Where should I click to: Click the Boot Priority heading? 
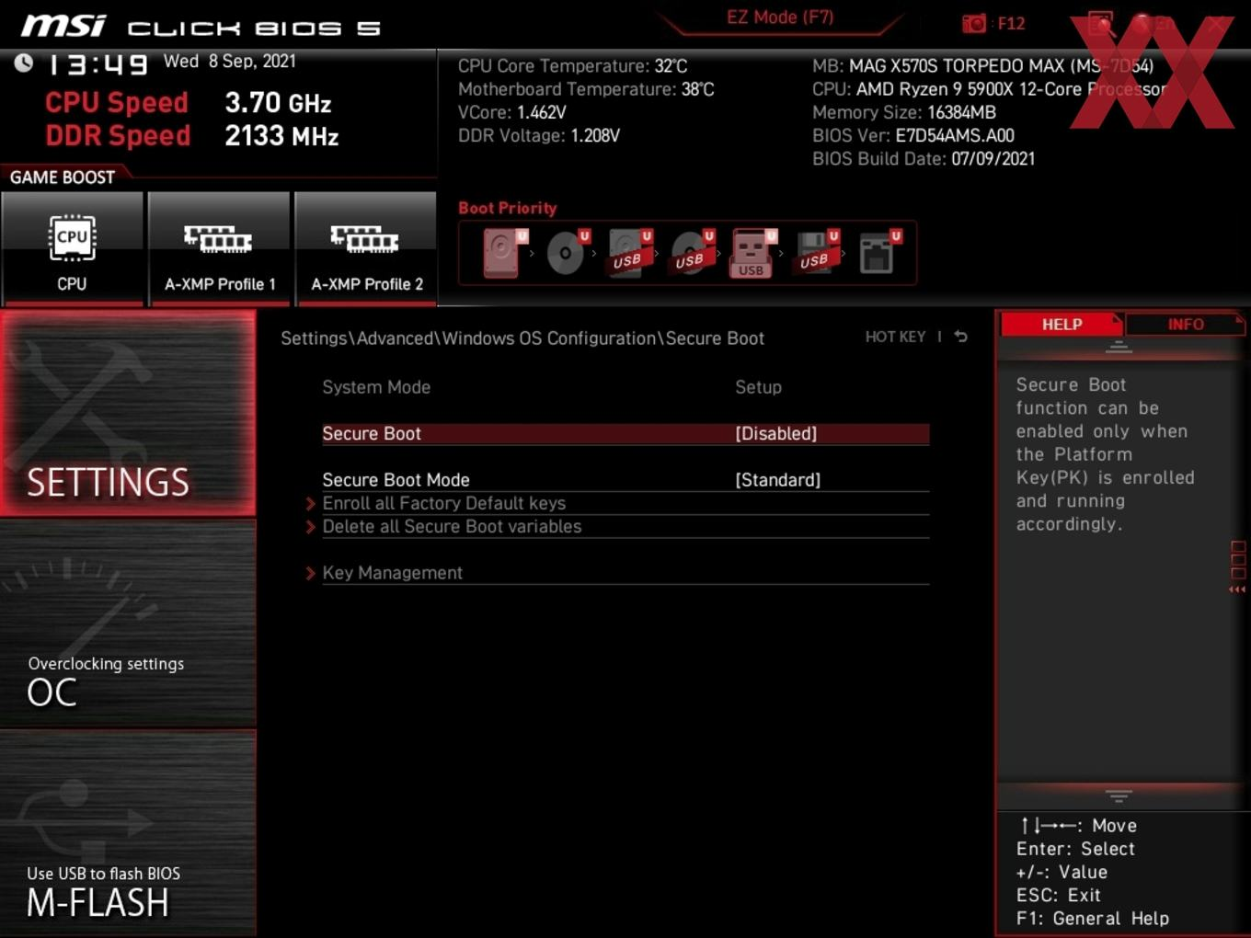pyautogui.click(x=508, y=208)
